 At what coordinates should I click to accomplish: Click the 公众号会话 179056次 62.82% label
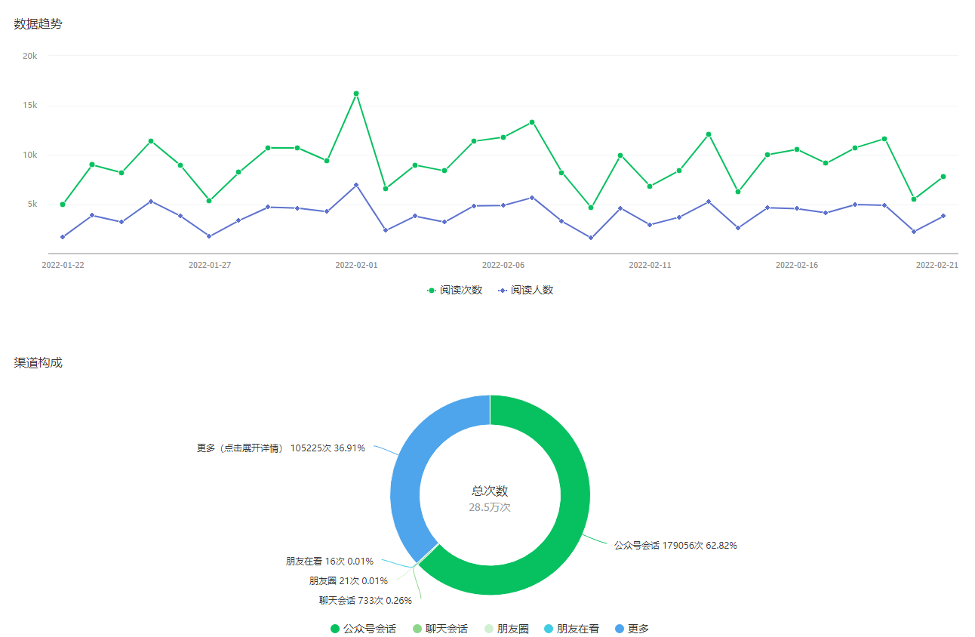click(675, 545)
